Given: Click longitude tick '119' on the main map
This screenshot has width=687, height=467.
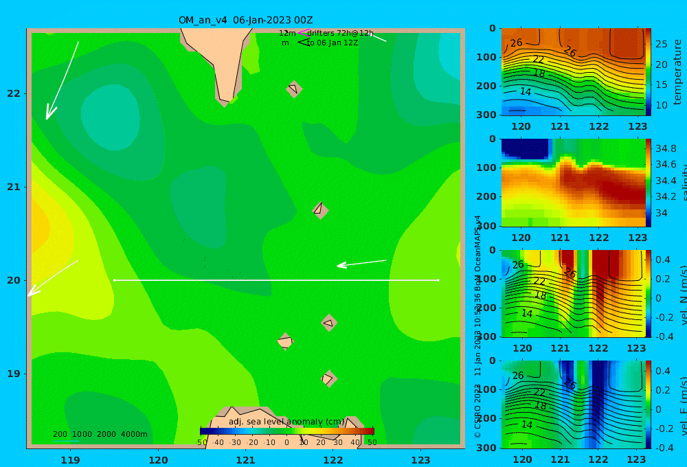Looking at the screenshot, I should [70, 460].
